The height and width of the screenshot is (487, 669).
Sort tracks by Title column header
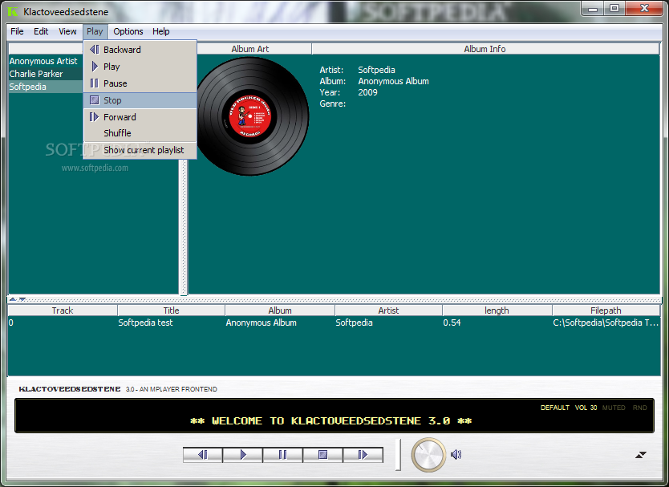[171, 310]
